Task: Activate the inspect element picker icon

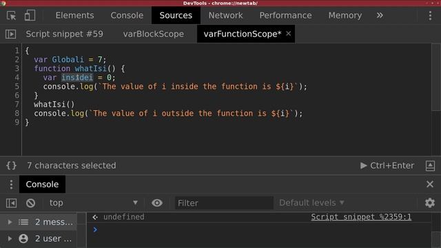Action: (x=11, y=15)
